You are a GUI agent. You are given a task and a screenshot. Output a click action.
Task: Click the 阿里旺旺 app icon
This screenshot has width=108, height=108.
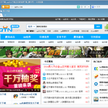coord(96,91)
